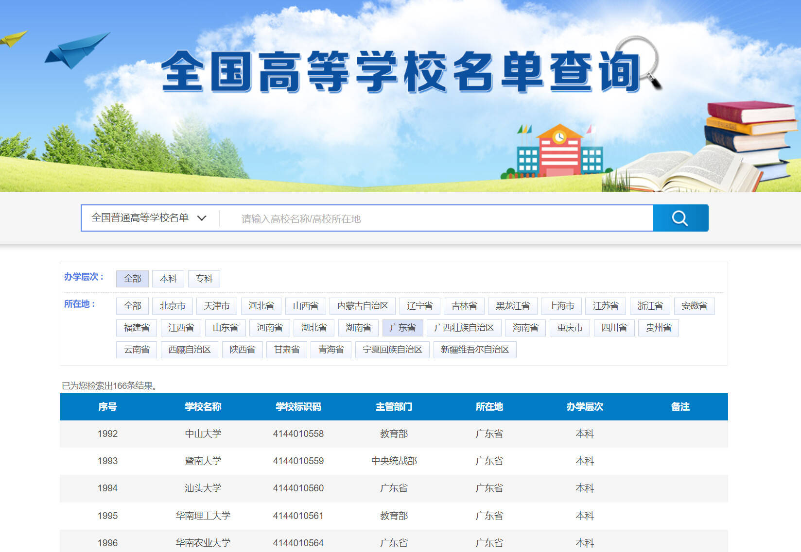
Task: Click the 已为您检索出166条结果 result count
Action: click(109, 385)
